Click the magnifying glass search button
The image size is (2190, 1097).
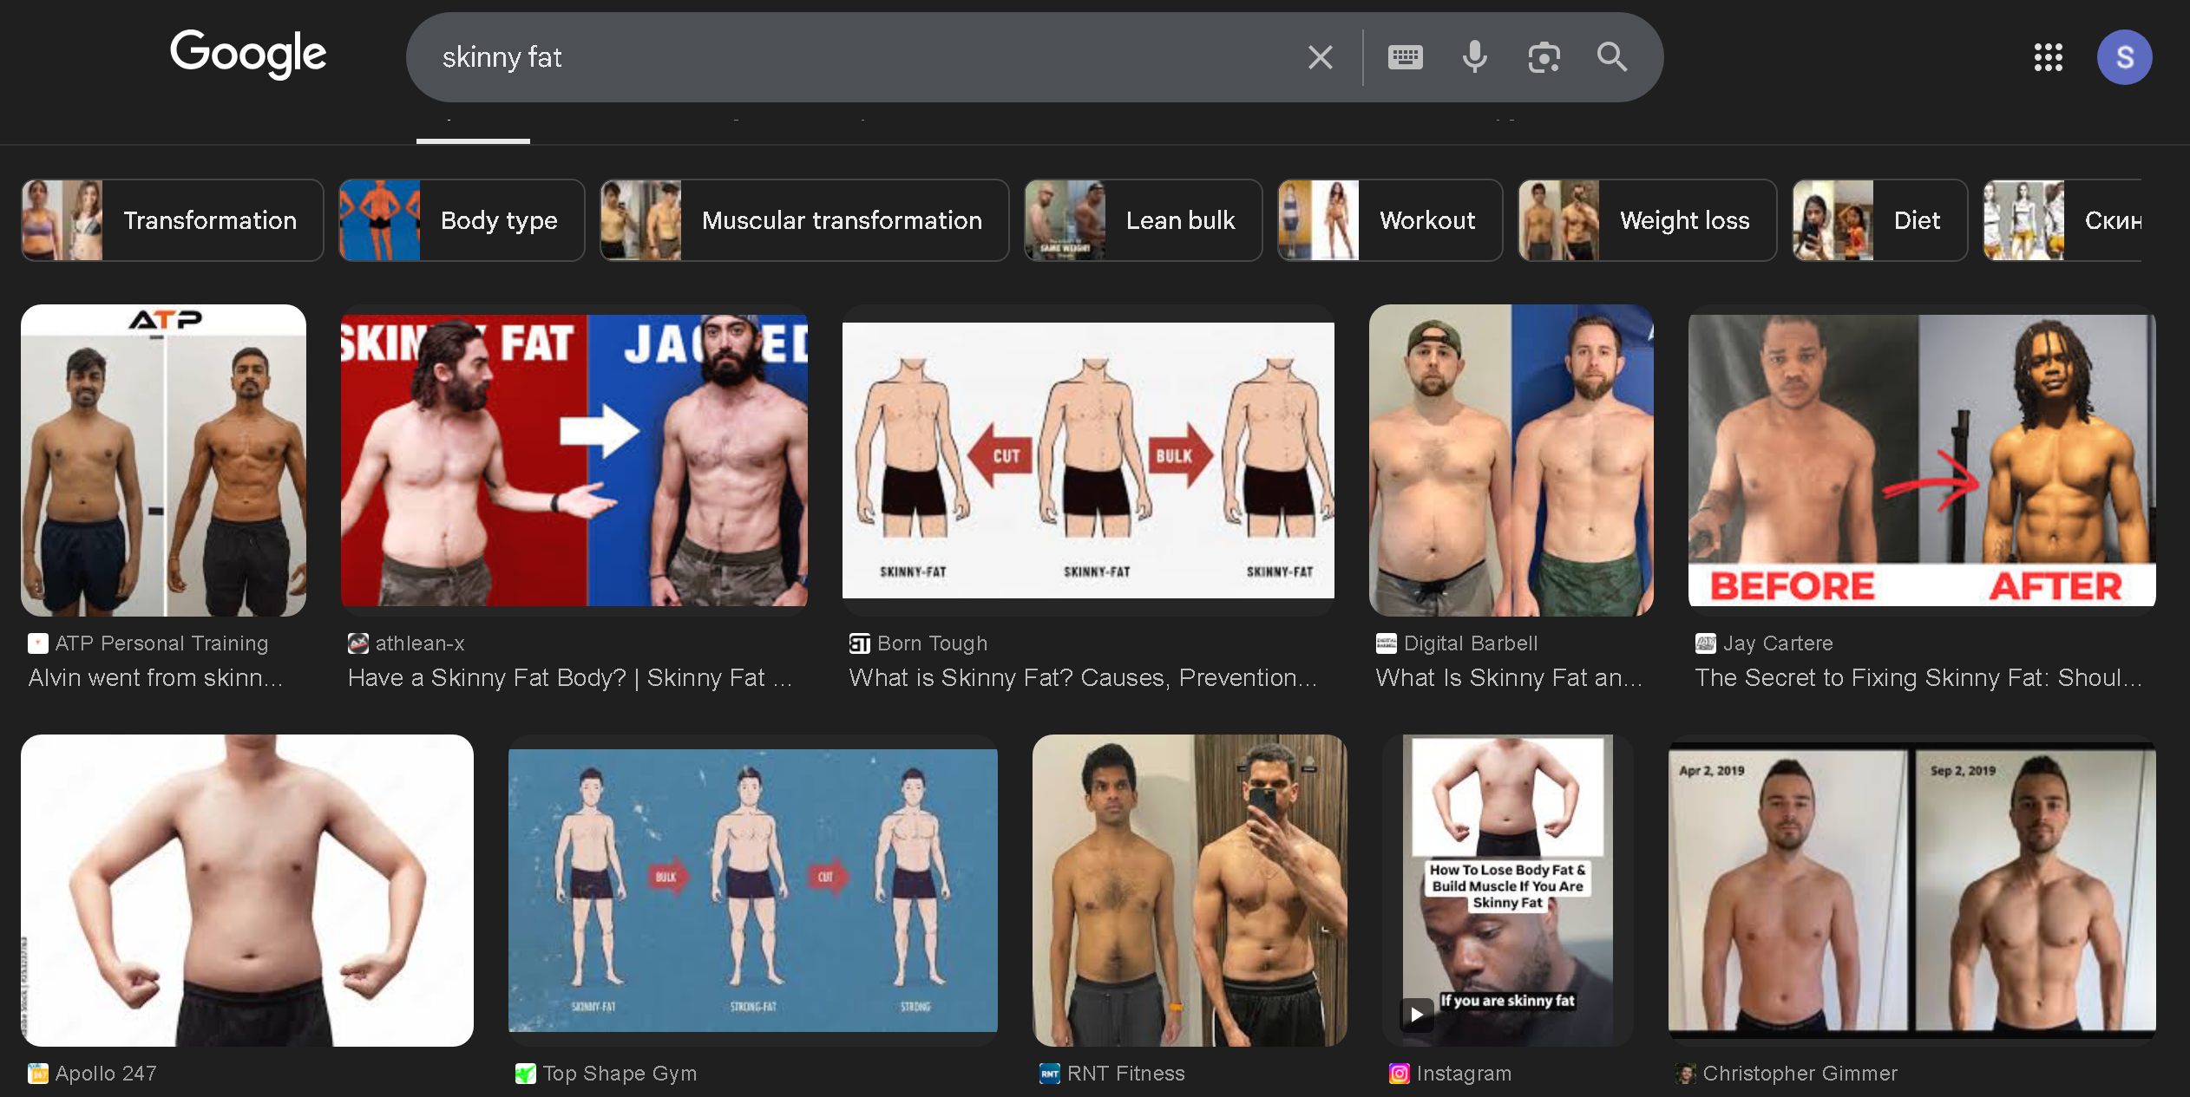(1611, 58)
